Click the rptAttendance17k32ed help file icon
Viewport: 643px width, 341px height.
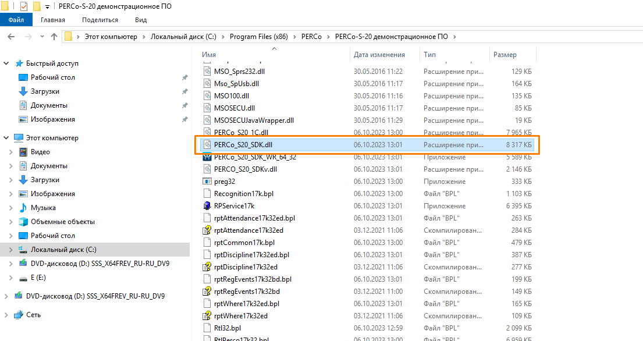(x=207, y=230)
